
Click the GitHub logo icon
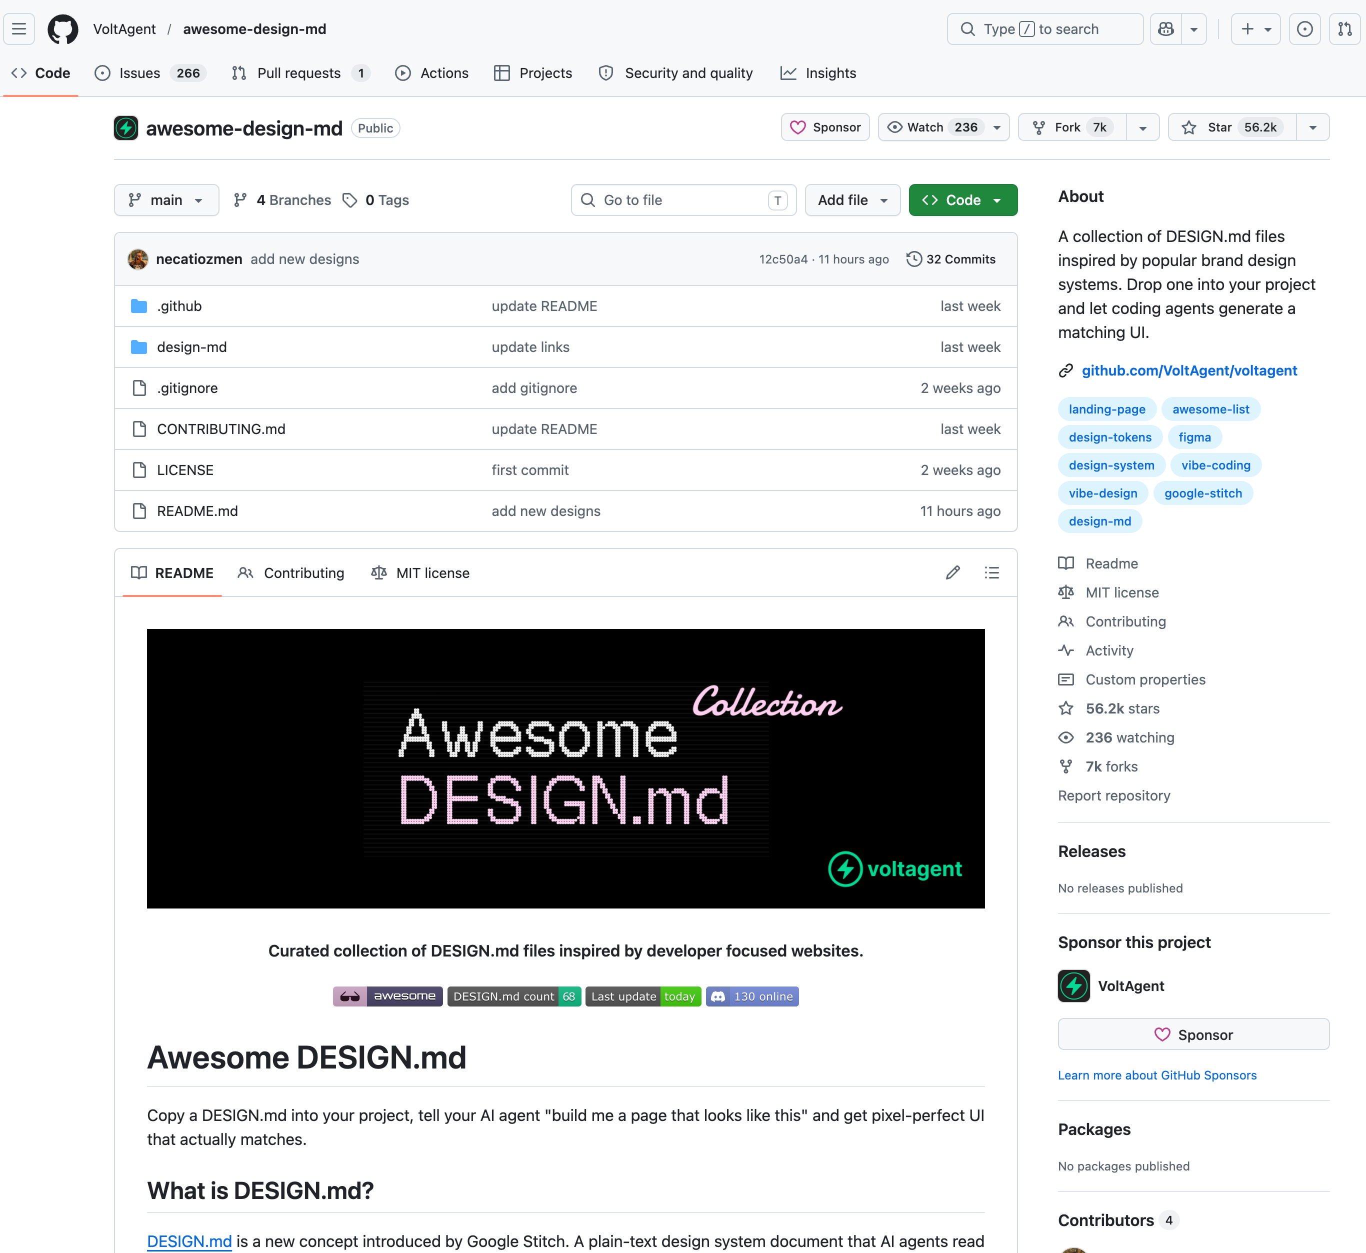tap(62, 29)
